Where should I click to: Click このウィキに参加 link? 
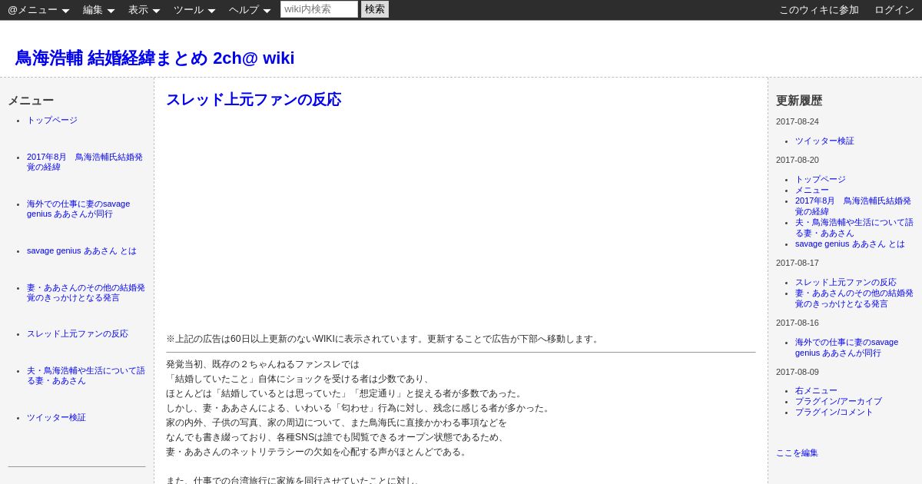[x=819, y=10]
